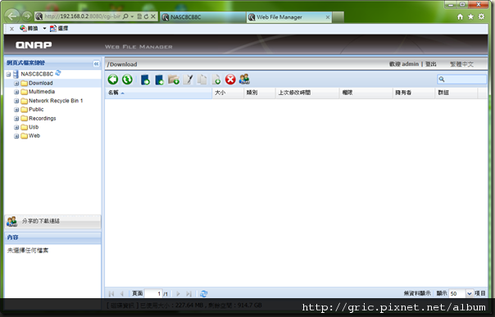Click the browser forward arrow button
This screenshot has height=317, width=495.
coord(26,16)
